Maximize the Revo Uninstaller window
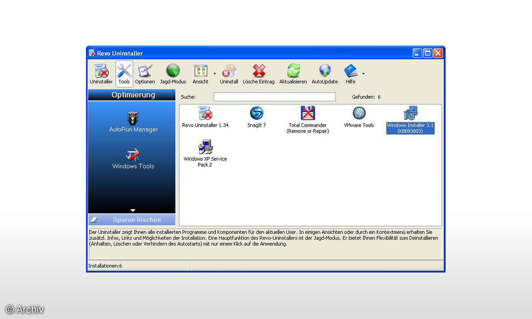This screenshot has width=532, height=319. [x=427, y=53]
